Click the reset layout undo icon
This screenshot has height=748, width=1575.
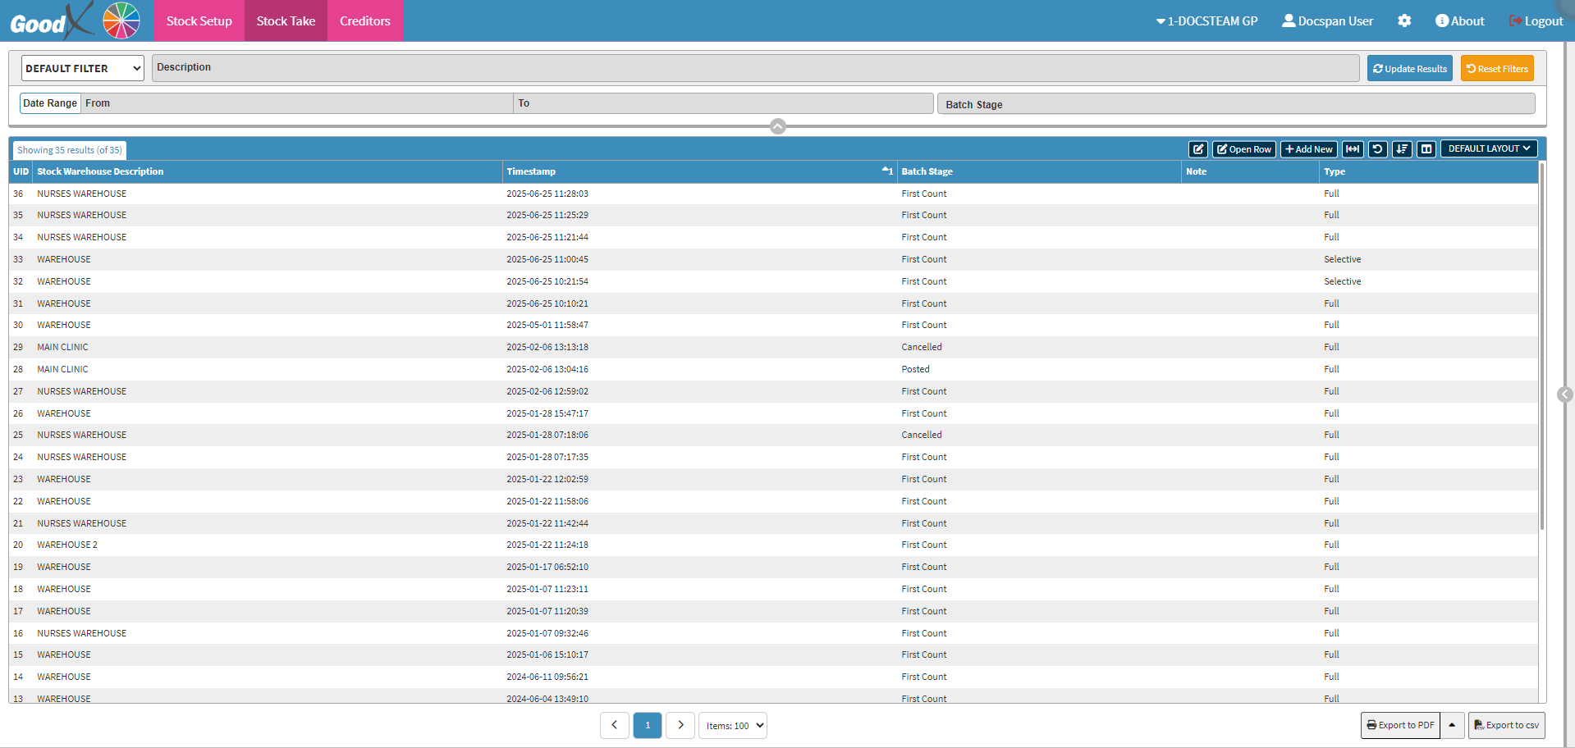coord(1377,149)
